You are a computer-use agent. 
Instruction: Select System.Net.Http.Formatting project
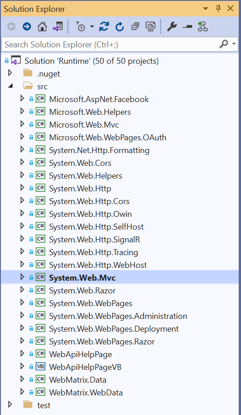pos(100,150)
